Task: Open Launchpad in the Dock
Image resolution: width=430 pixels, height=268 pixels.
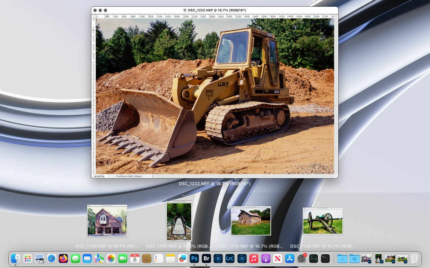Action: tap(28, 259)
